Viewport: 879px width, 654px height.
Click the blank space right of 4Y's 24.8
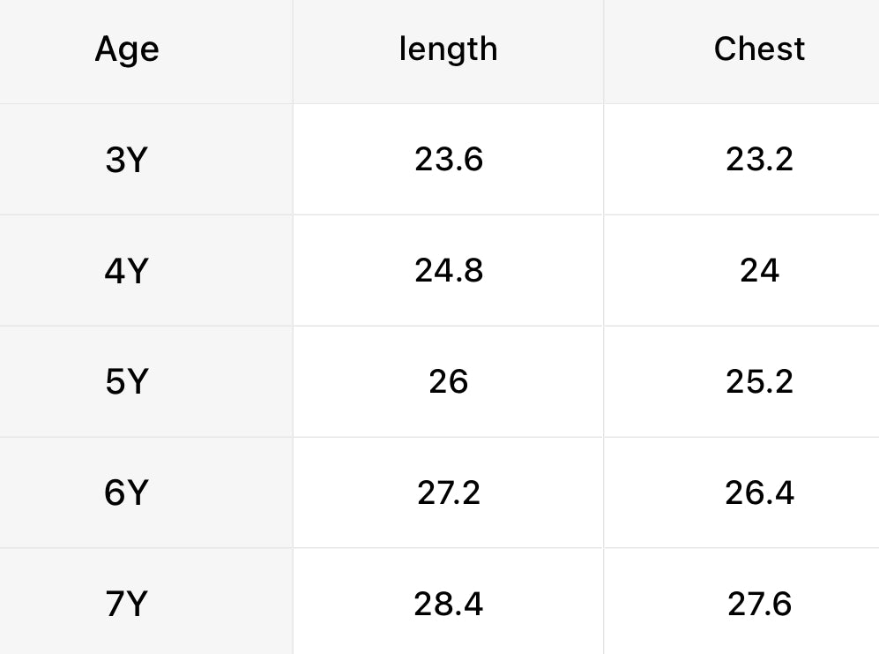547,270
